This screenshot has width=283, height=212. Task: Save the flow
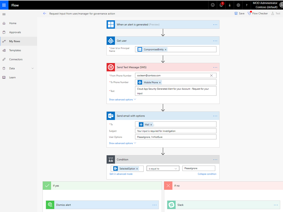click(x=239, y=14)
